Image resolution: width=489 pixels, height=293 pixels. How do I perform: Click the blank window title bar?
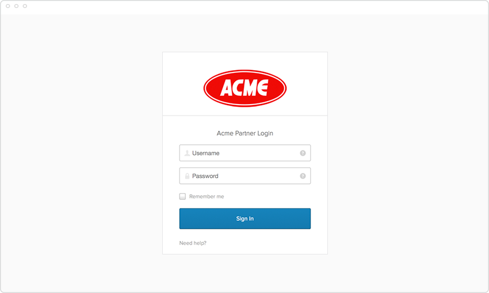[250, 6]
